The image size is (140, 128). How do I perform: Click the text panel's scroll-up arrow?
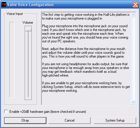133,15
